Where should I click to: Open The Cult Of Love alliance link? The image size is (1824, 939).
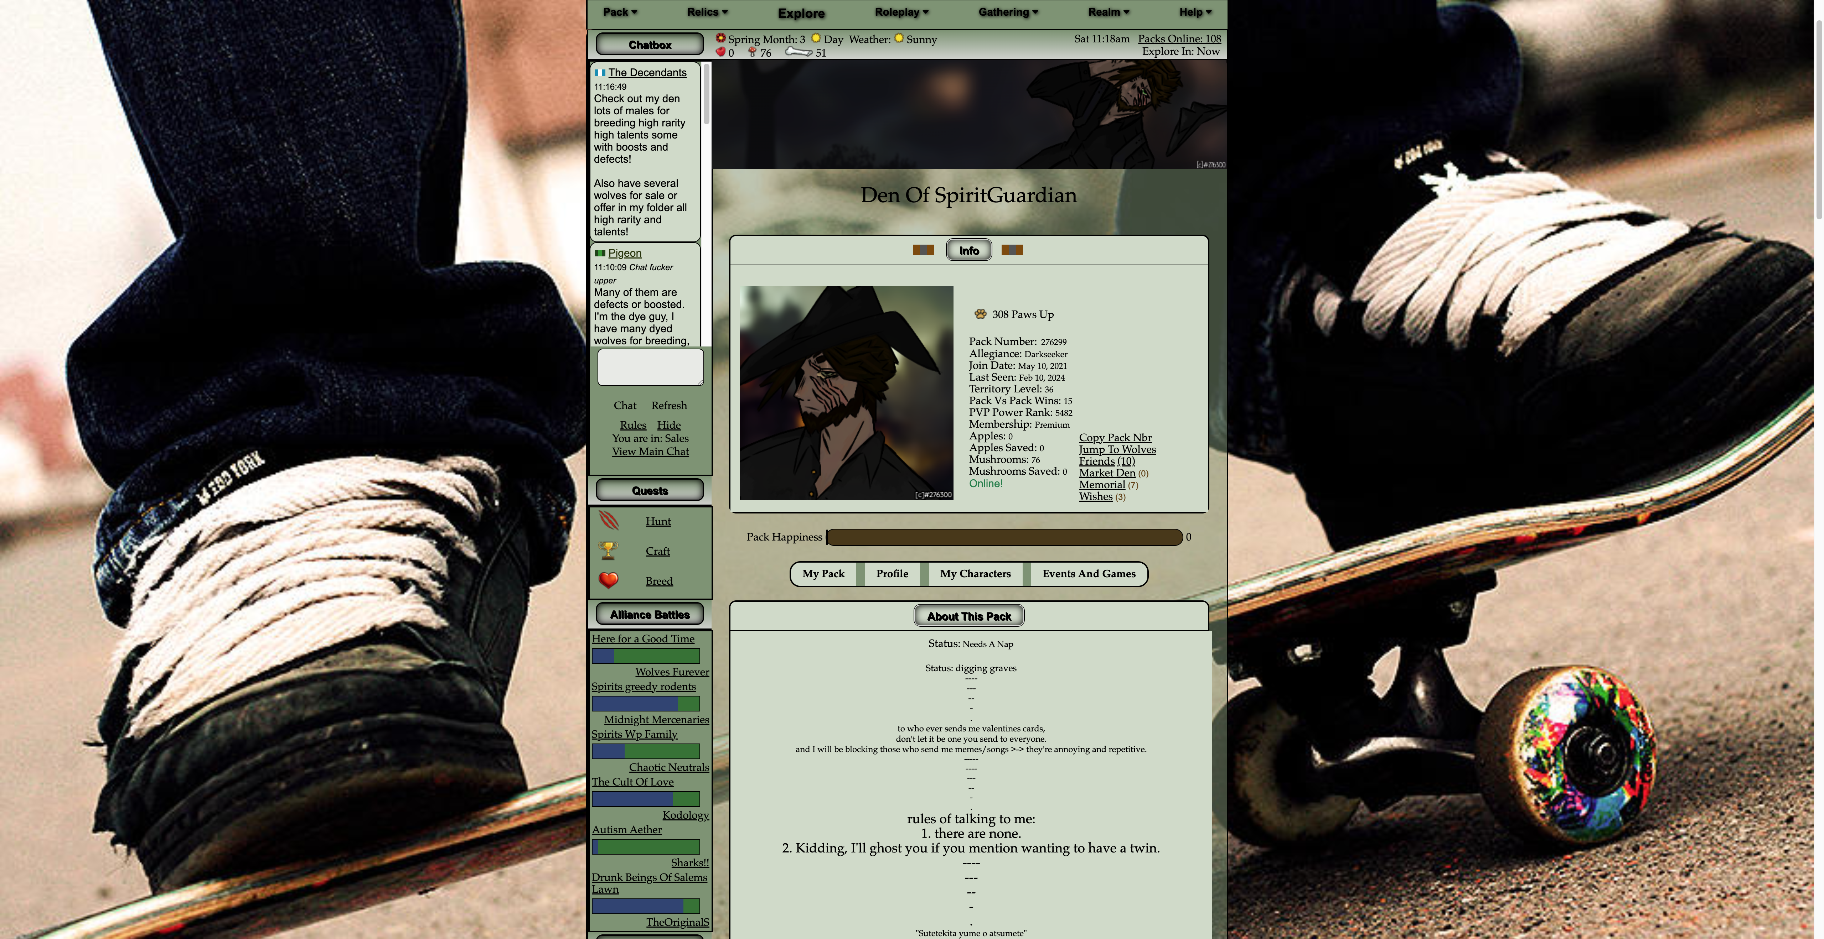632,782
